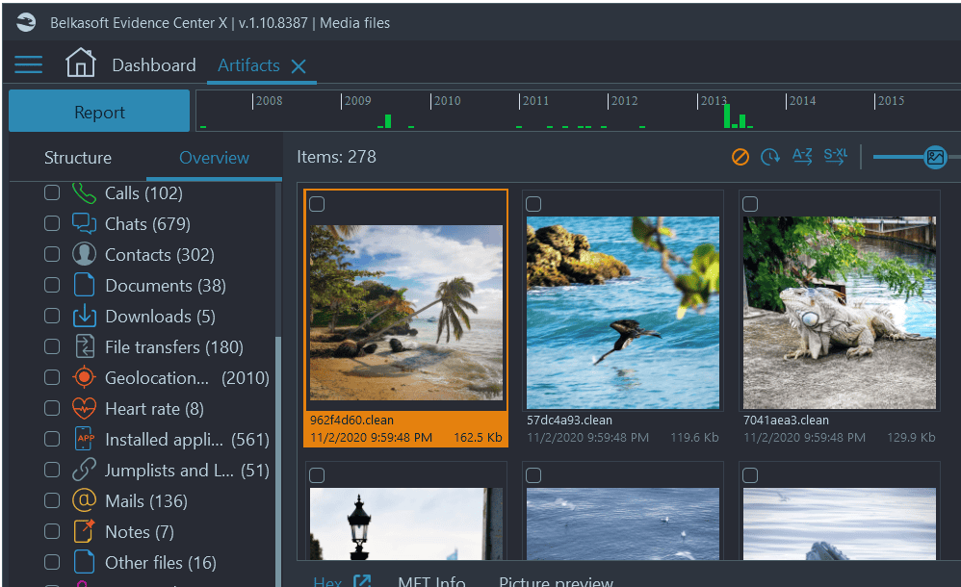Check the Heart rate (8) checkbox
The height and width of the screenshot is (587, 961).
coord(52,408)
